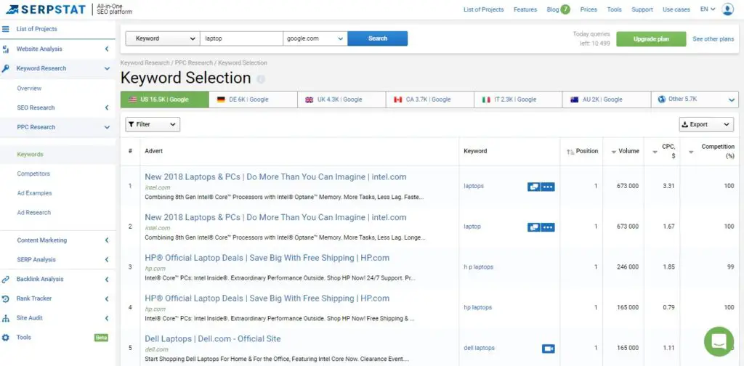The width and height of the screenshot is (744, 366).
Task: Click the Blog notification badge 7
Action: [565, 9]
